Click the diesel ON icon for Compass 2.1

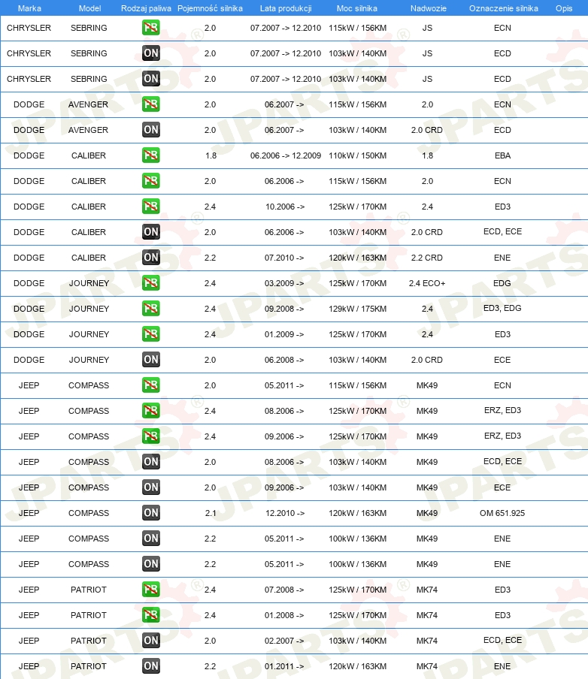click(x=151, y=513)
